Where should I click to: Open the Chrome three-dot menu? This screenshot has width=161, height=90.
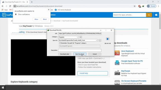(158, 6)
